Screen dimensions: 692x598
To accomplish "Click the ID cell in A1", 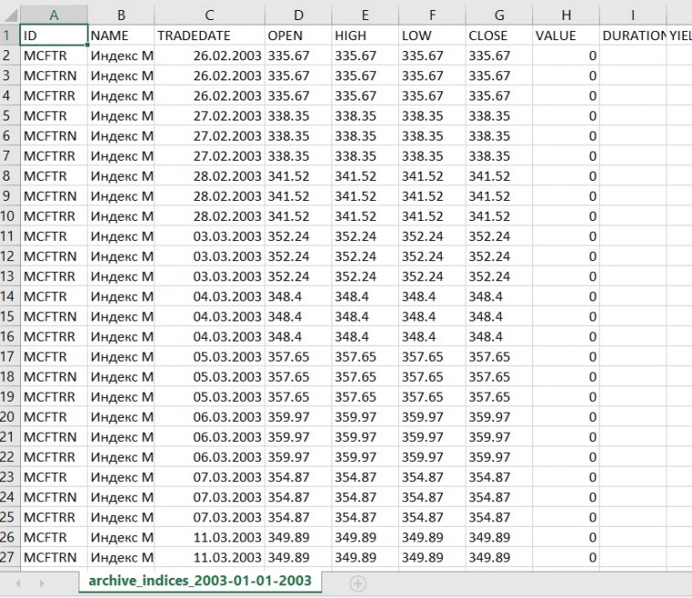I will (53, 36).
